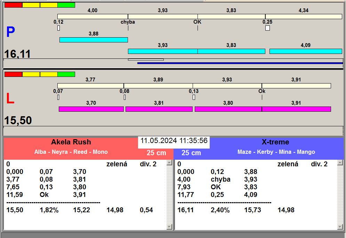The image size is (346, 238).
Task: Select the X-treme team header
Action: (x=275, y=142)
